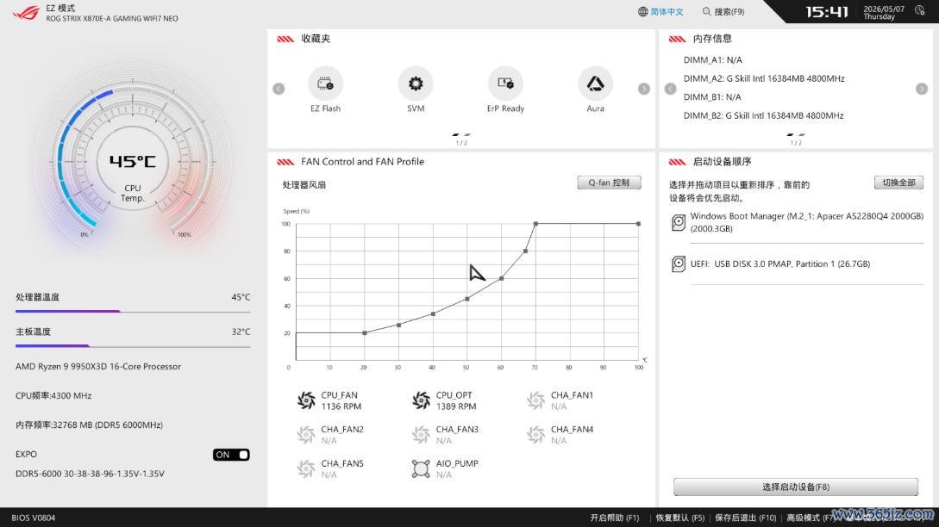The width and height of the screenshot is (939, 527).
Task: Open the EZ Flash utility icon
Action: pyautogui.click(x=325, y=84)
